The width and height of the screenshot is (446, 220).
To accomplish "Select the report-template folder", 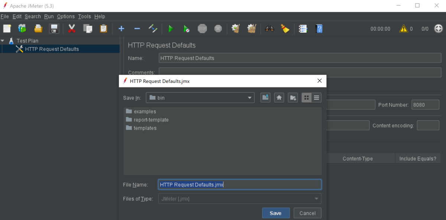I will (147, 120).
